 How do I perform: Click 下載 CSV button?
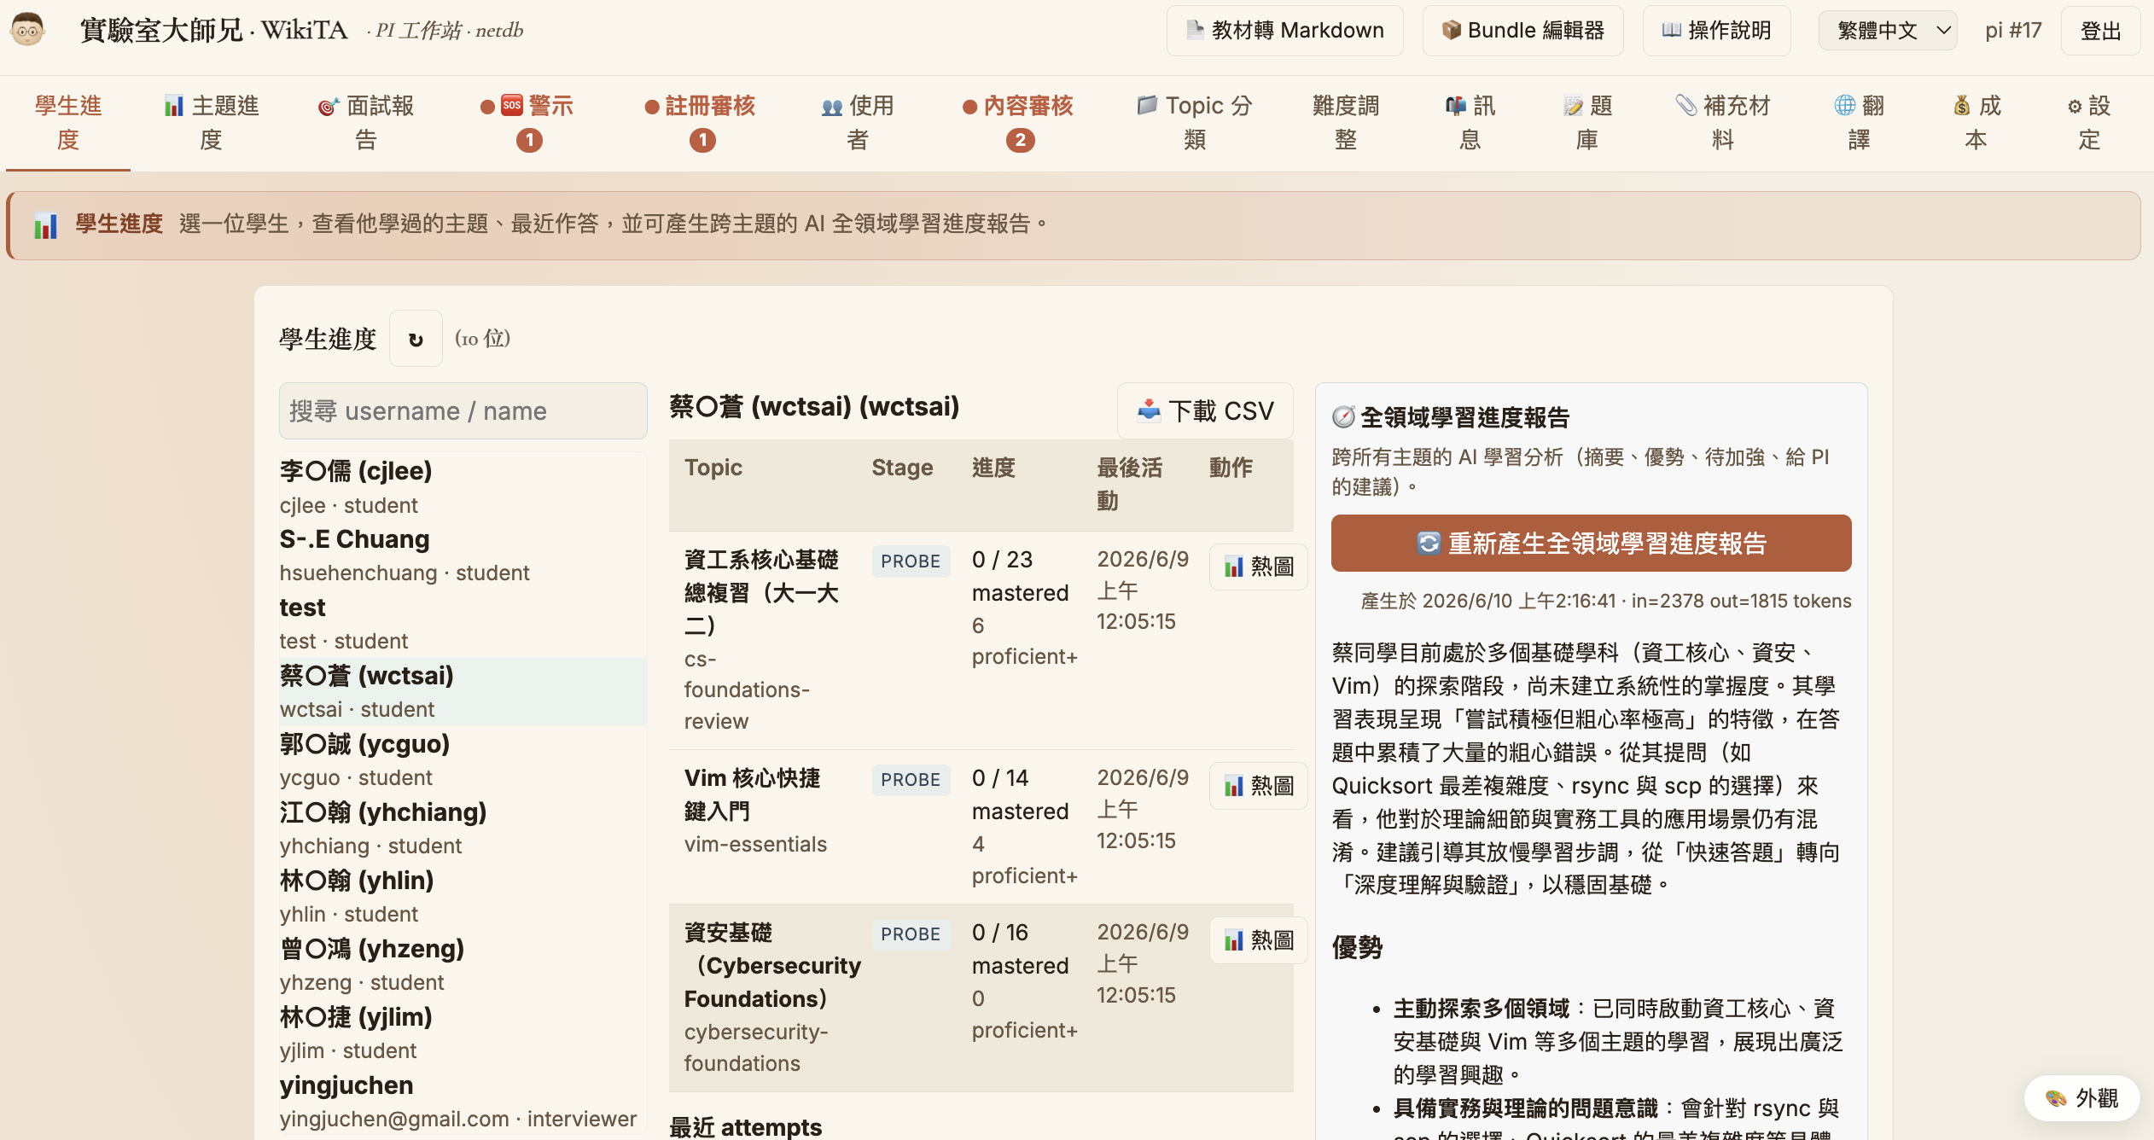click(1205, 411)
